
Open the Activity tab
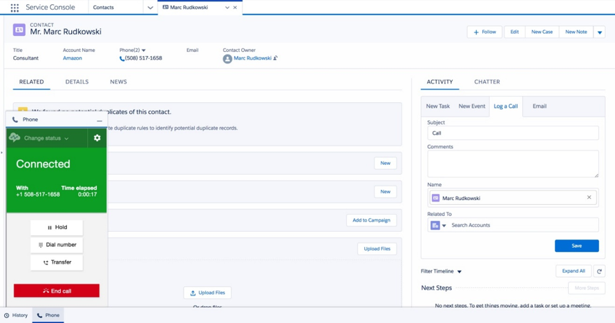439,82
